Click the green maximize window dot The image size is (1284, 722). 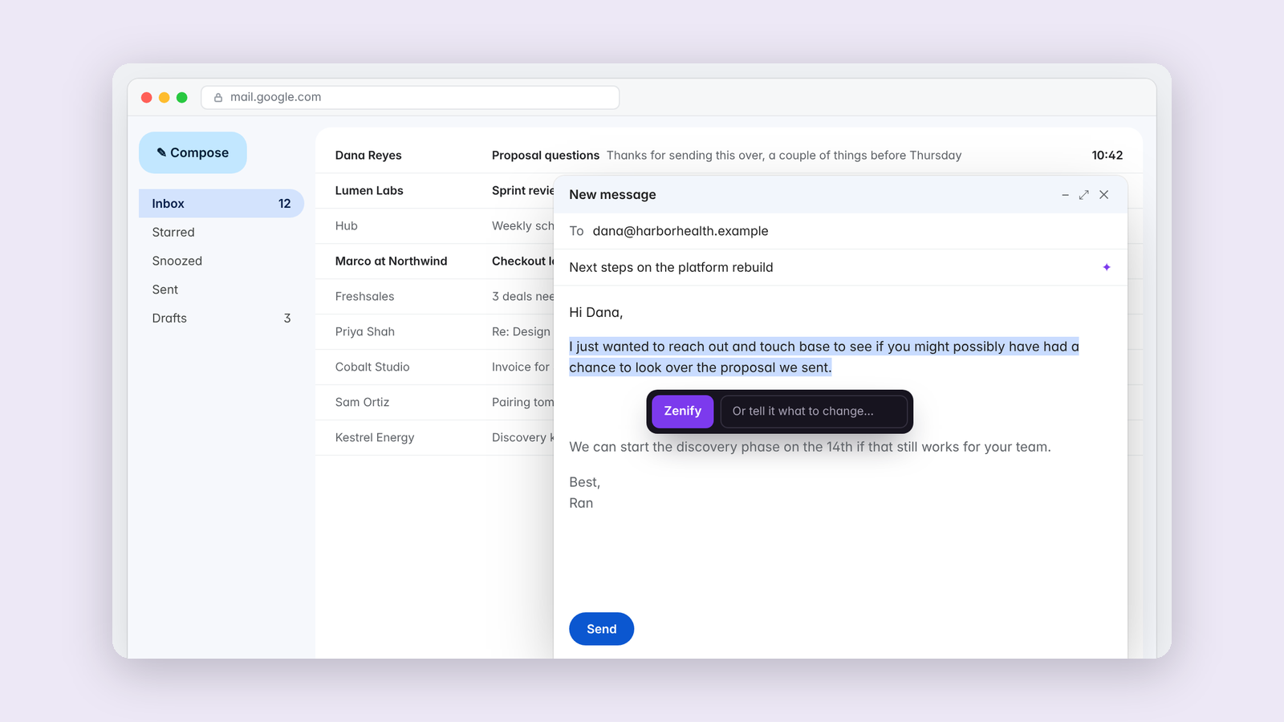coord(182,97)
